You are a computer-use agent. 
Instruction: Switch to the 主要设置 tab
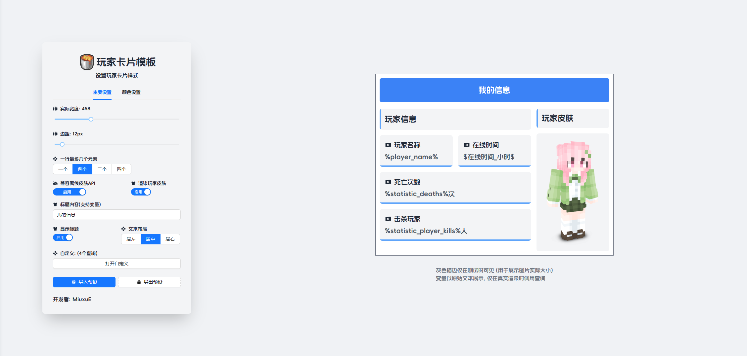(102, 92)
